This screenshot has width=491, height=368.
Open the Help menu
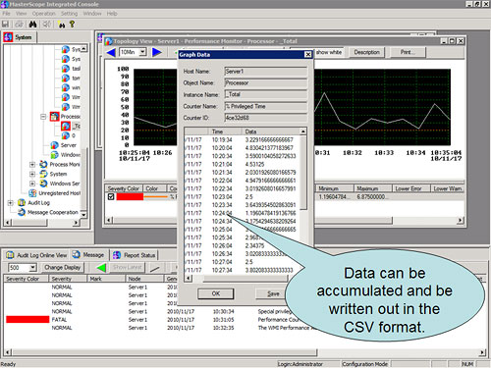pyautogui.click(x=112, y=14)
